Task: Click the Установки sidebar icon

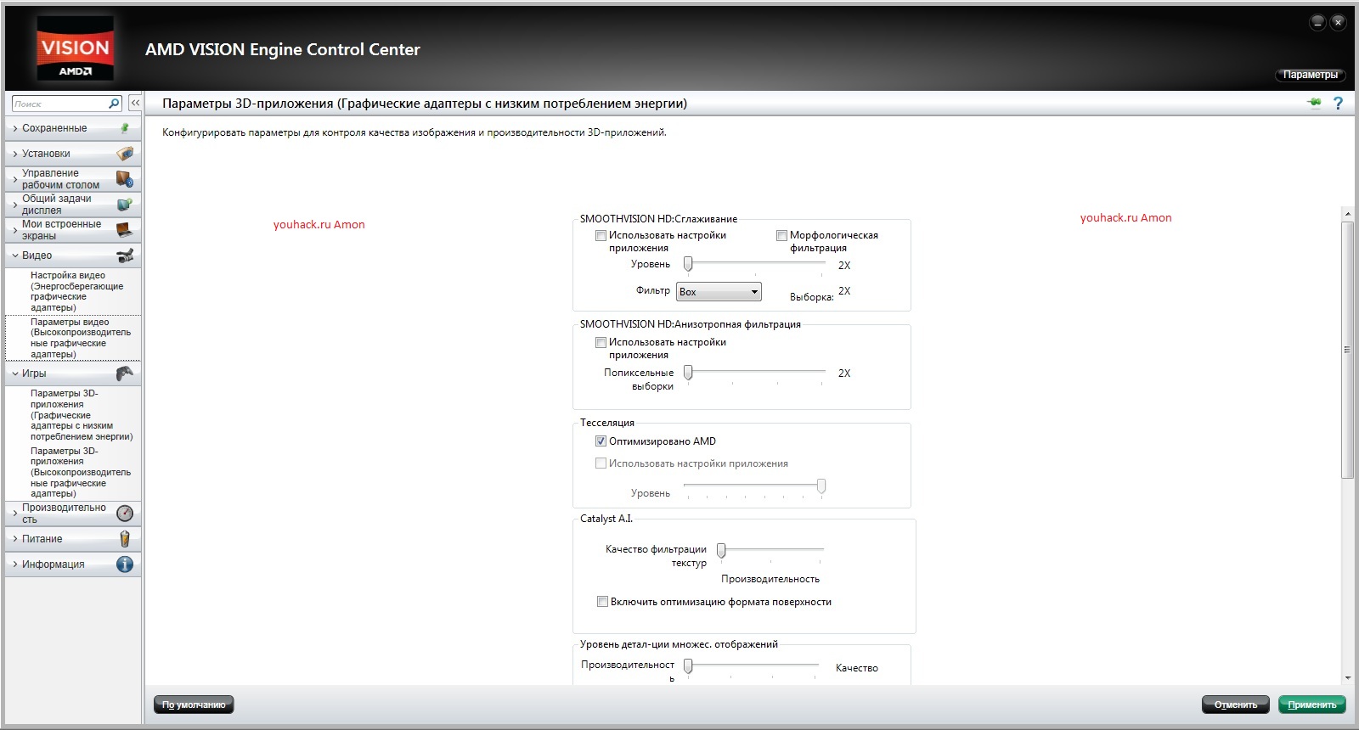Action: pos(125,154)
